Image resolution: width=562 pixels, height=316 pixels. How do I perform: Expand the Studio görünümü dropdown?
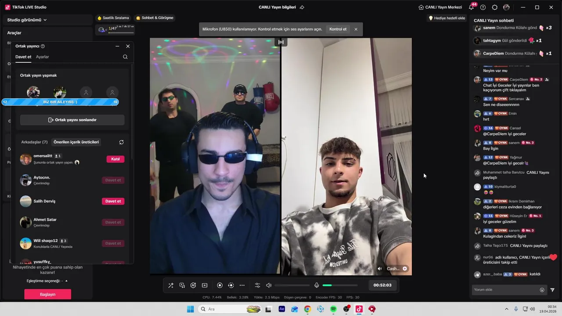pos(27,20)
